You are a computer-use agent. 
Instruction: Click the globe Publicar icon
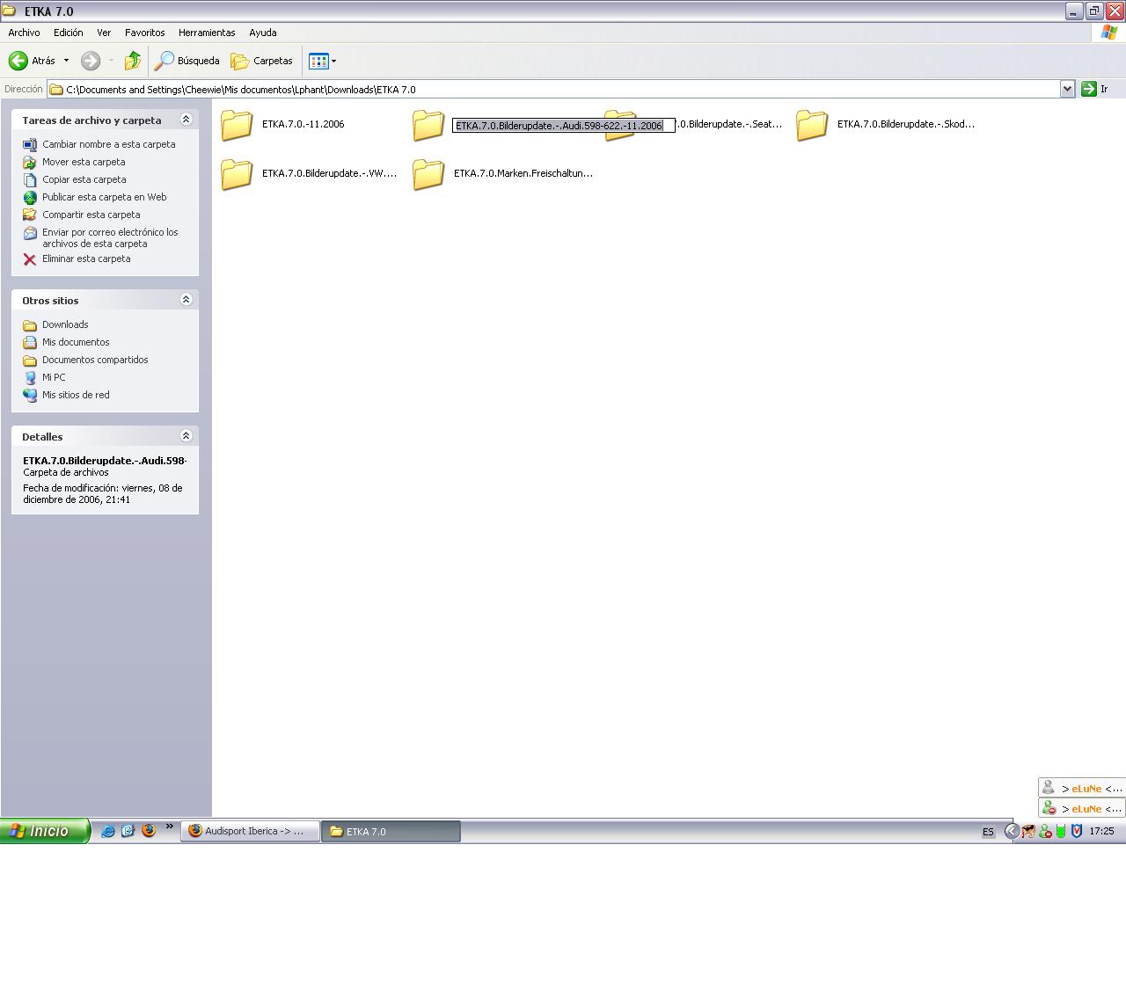[30, 198]
